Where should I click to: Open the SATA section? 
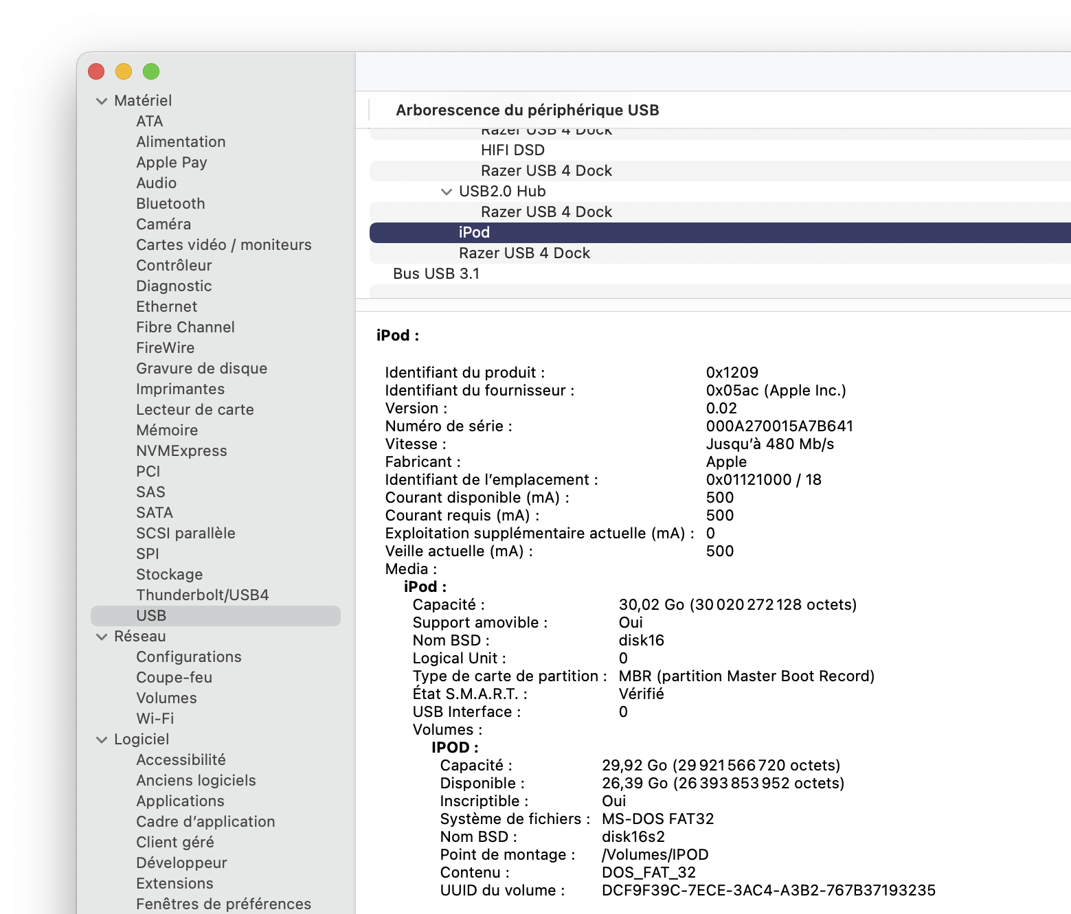pyautogui.click(x=155, y=513)
